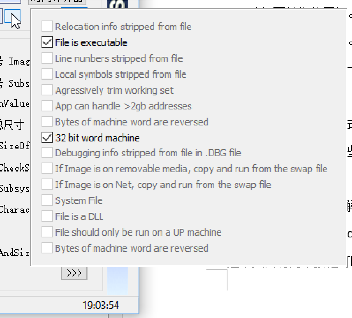The image size is (352, 318).
Task: Check removable media swap file option
Action: pyautogui.click(x=47, y=169)
